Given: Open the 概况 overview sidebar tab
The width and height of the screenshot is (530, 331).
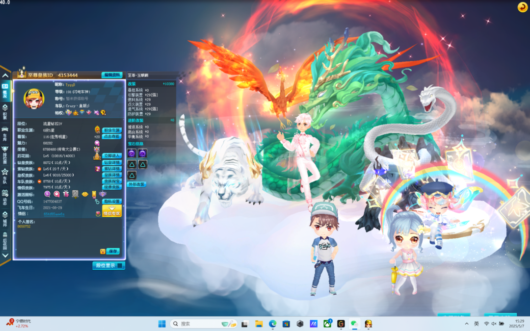Looking at the screenshot, I should tap(5, 91).
